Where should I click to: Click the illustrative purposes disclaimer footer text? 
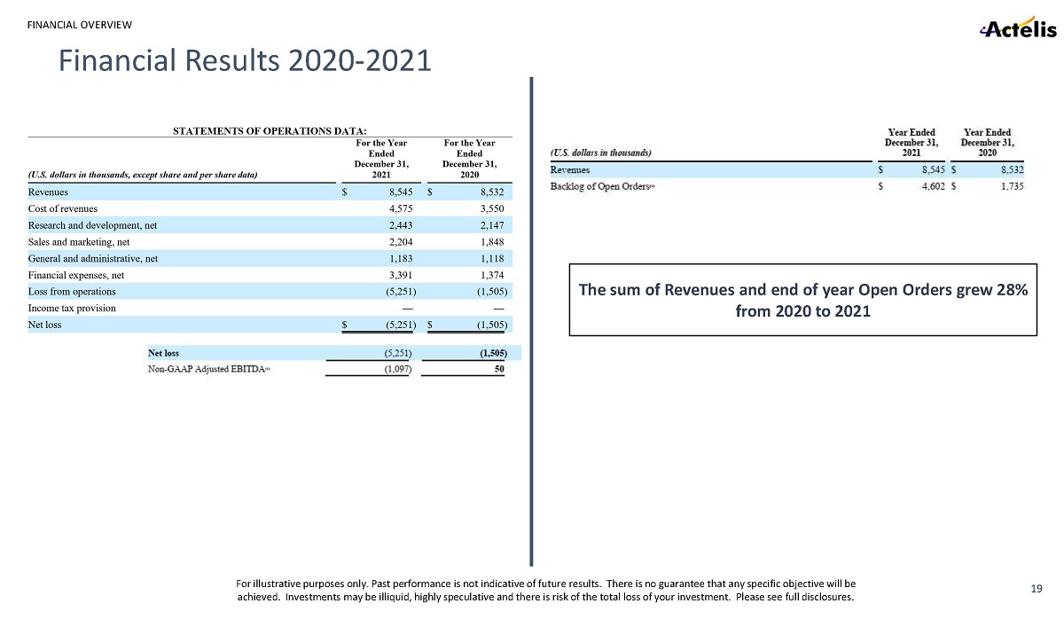(545, 591)
